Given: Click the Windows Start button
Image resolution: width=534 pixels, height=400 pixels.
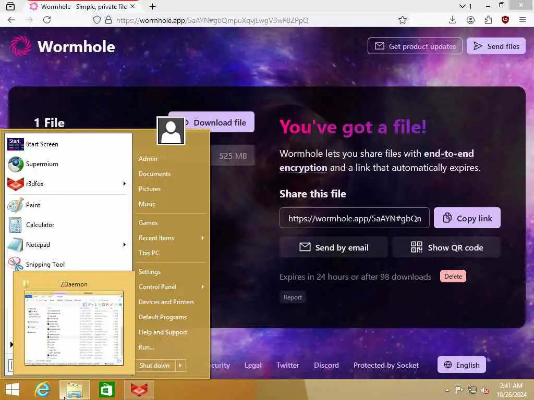Looking at the screenshot, I should tap(13, 390).
